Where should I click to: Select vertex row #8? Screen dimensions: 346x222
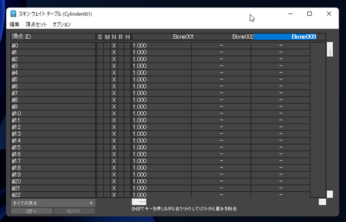pyautogui.click(x=53, y=100)
